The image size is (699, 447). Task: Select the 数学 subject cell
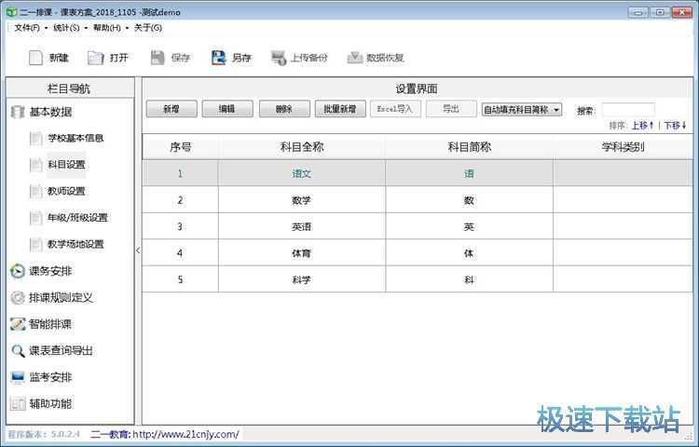coord(302,200)
